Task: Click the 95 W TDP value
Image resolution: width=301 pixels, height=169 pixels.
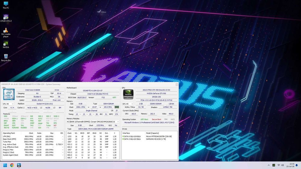Action: [59, 93]
